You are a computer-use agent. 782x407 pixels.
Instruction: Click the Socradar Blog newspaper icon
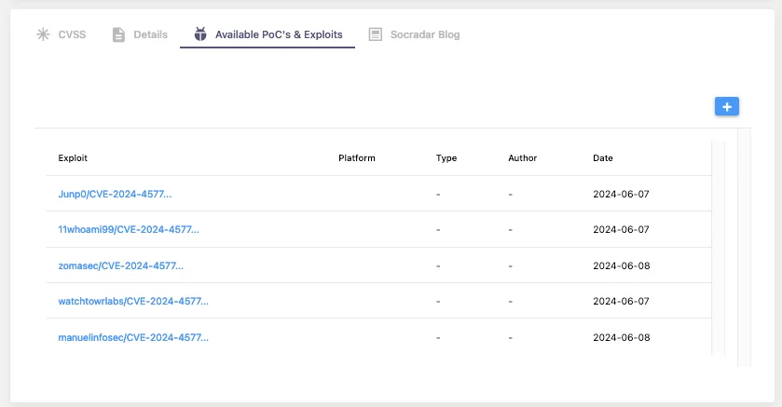[x=376, y=34]
